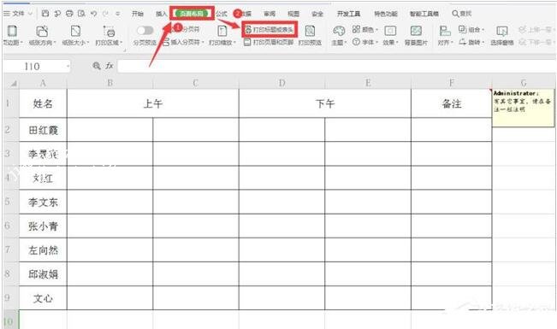Click the ribbon 打印预览 icon

click(310, 32)
